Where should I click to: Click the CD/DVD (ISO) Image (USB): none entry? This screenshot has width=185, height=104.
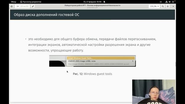click(101, 61)
